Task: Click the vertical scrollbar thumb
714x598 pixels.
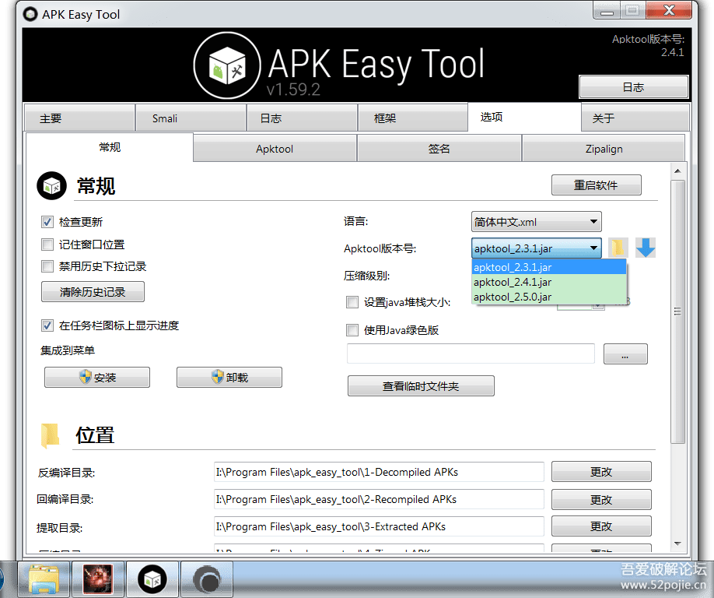Action: tap(677, 311)
